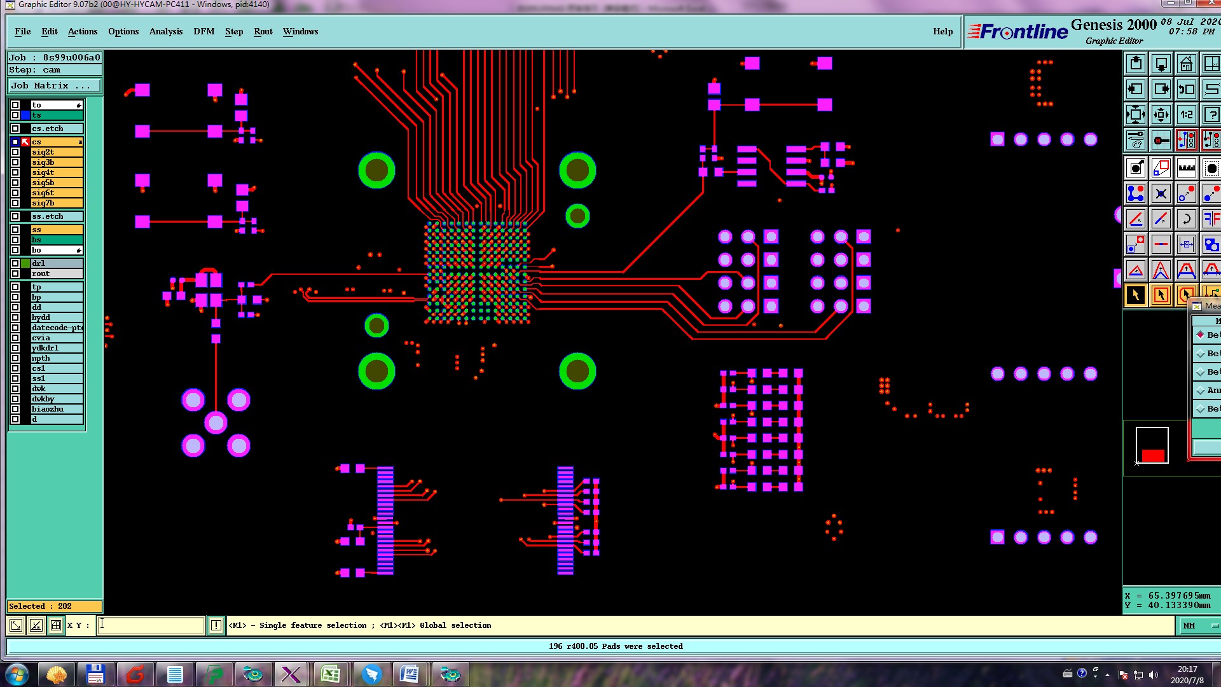This screenshot has height=687, width=1221.
Task: Click the wrench and palette options icon
Action: tap(1136, 140)
